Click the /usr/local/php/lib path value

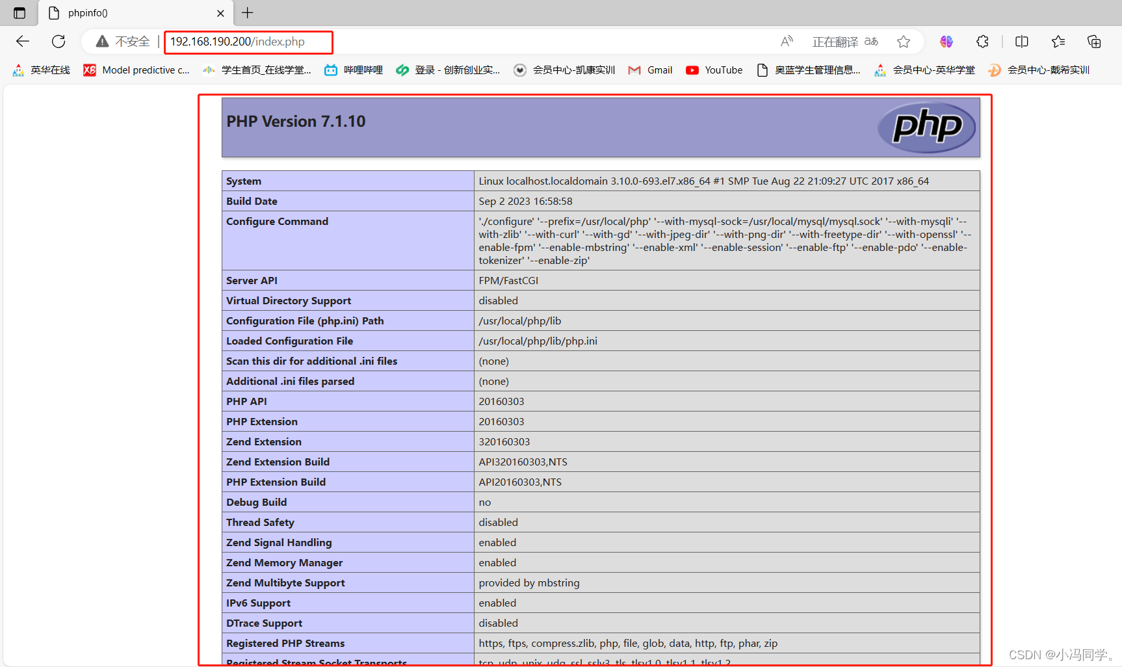click(519, 320)
